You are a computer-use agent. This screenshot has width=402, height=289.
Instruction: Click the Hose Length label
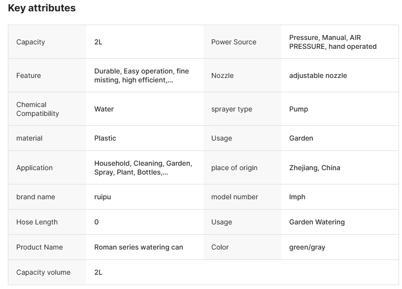click(x=37, y=222)
